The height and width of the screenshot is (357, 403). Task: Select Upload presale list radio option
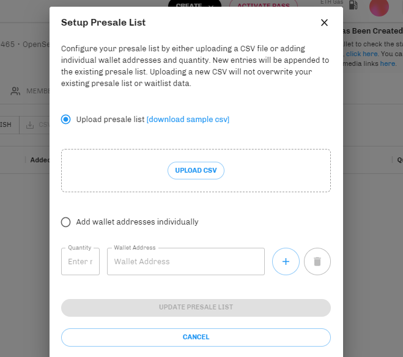pos(66,119)
